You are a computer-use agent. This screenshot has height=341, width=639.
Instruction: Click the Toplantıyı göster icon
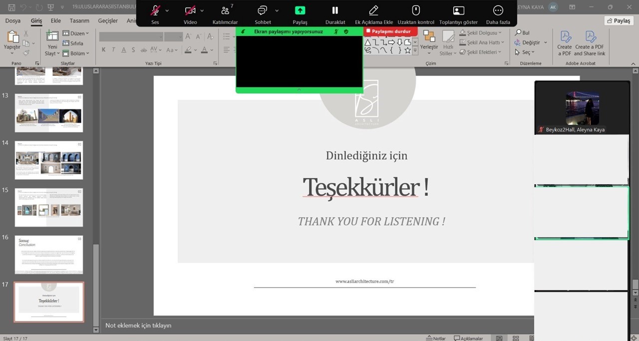click(458, 10)
